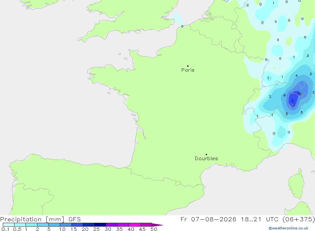Viewport: 315px width, 231px height.
Task: Click the 15 mm precipitation value on map
Action: [x=299, y=94]
